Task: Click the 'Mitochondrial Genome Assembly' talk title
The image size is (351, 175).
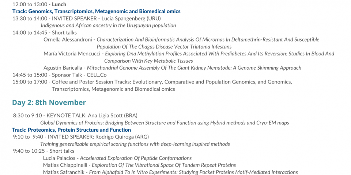Action: (x=194, y=68)
